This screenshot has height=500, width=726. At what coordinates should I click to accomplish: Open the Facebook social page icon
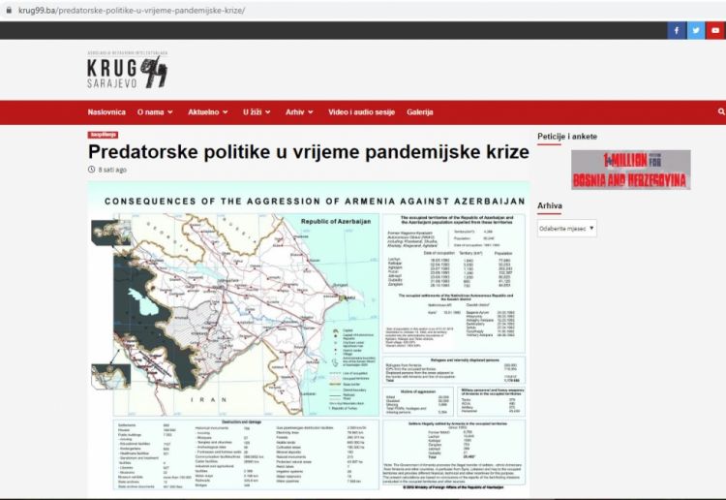tap(675, 30)
